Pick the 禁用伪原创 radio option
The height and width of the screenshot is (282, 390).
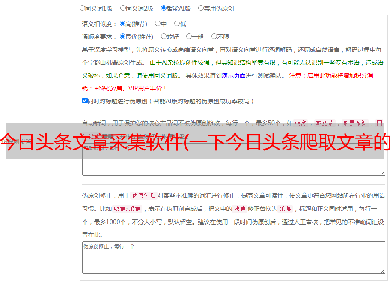pyautogui.click(x=201, y=8)
